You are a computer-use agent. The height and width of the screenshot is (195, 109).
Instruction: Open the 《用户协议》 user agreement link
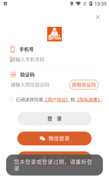tap(57, 100)
